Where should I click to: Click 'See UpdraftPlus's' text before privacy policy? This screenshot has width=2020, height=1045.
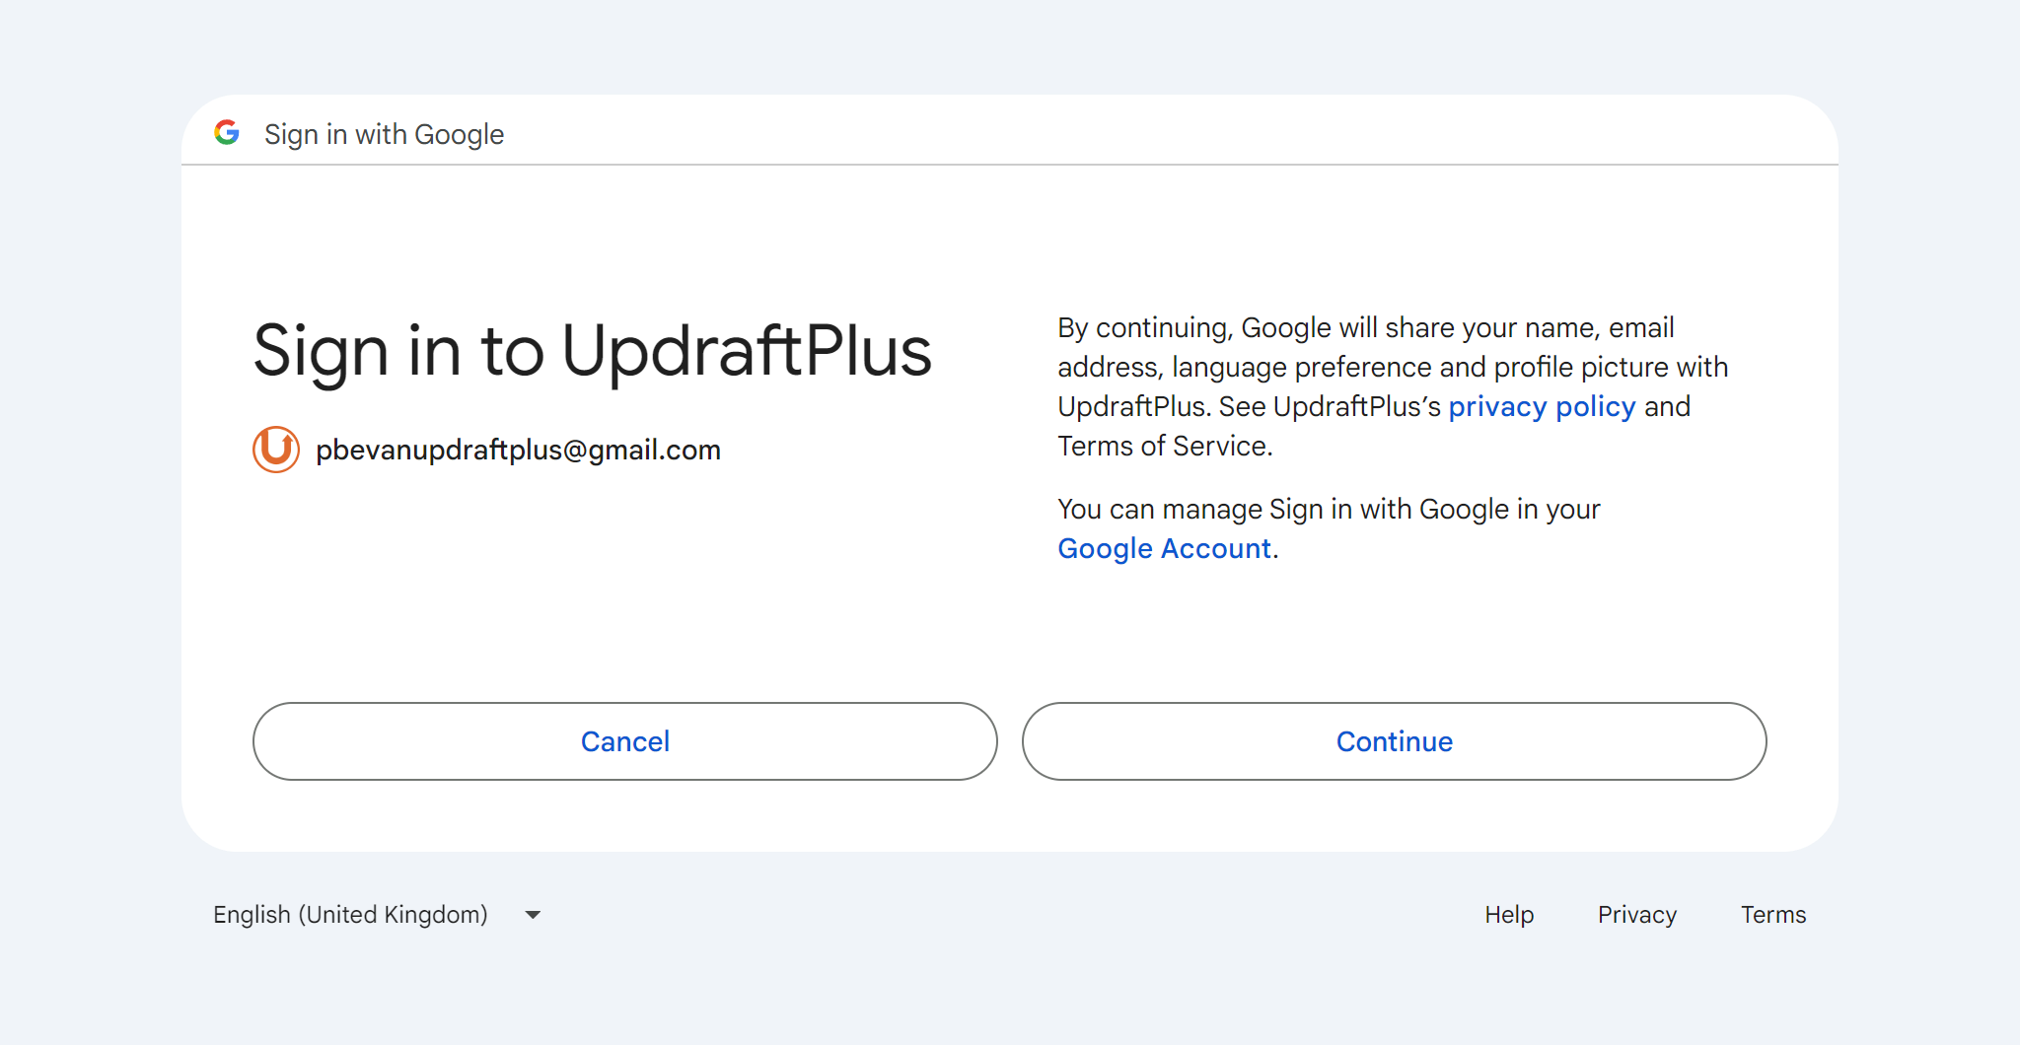pyautogui.click(x=1330, y=406)
